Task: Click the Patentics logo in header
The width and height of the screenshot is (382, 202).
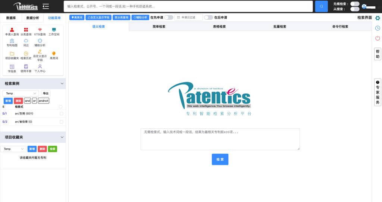Action: click(x=26, y=6)
